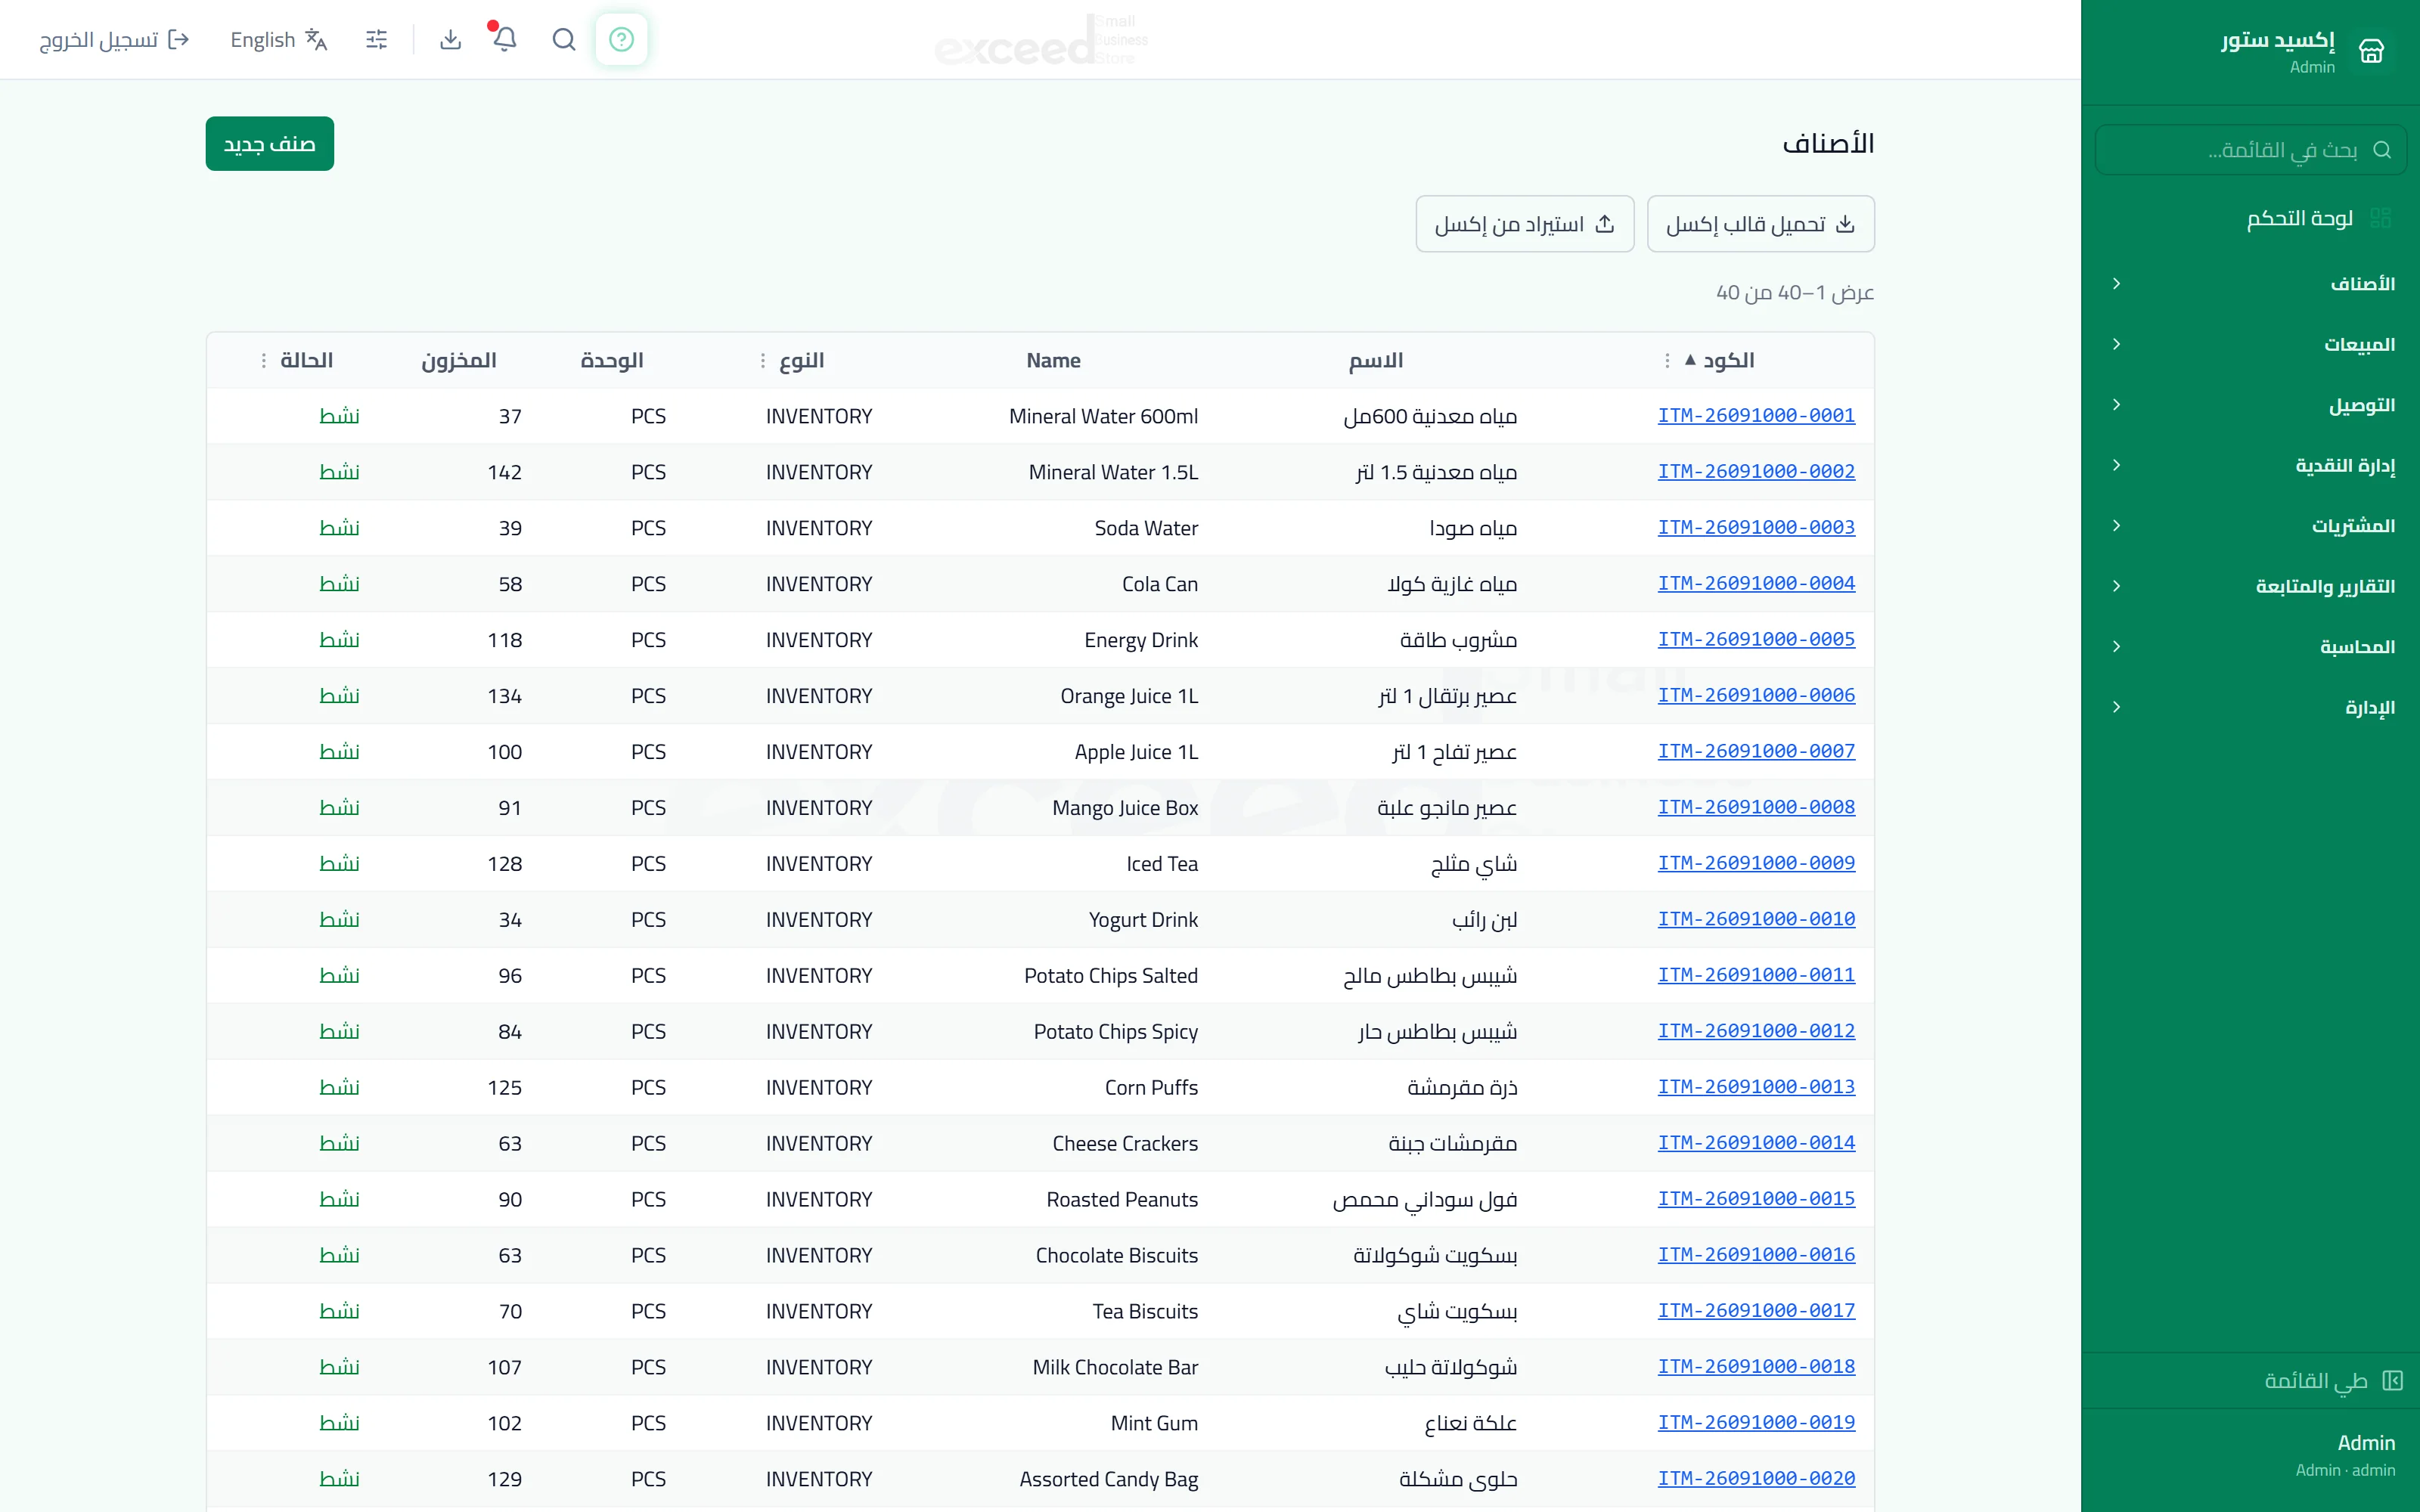Go to لوحة التحكم dashboard
The height and width of the screenshot is (1512, 2420).
coord(2251,218)
